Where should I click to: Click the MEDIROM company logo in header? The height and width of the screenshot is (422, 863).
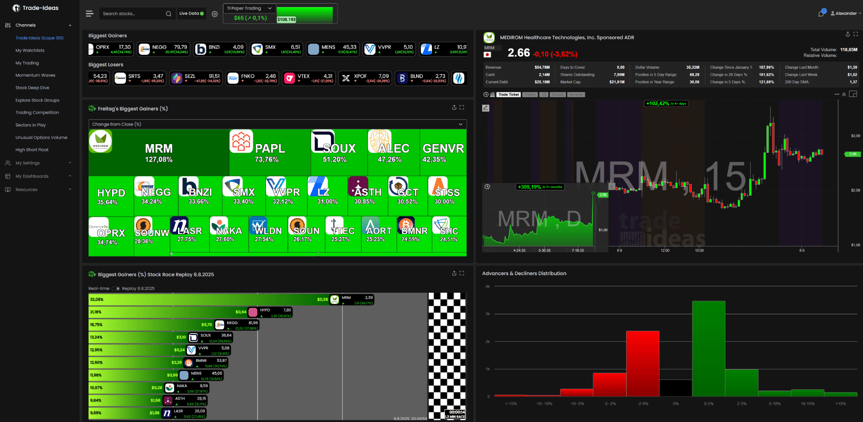(x=489, y=37)
